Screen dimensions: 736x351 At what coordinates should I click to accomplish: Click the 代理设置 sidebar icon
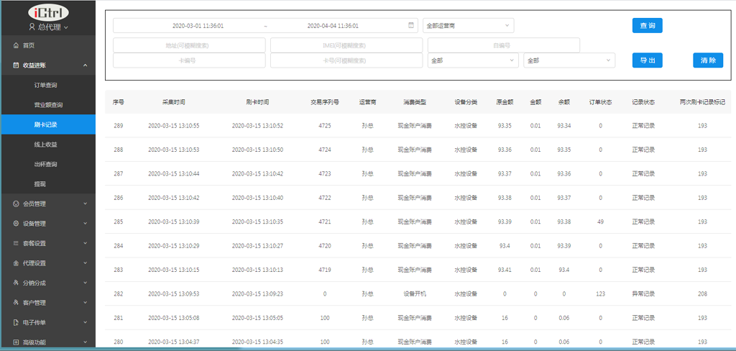click(16, 263)
